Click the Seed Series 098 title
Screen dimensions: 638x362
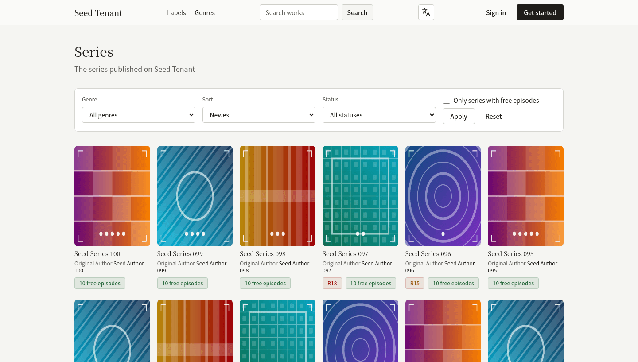(263, 254)
